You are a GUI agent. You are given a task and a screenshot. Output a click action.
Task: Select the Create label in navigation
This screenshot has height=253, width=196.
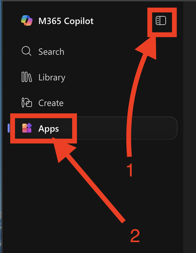tap(51, 103)
